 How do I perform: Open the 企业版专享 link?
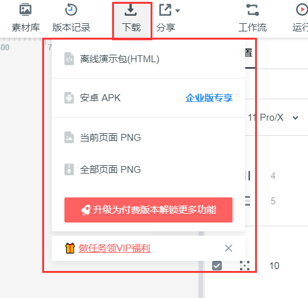point(209,98)
